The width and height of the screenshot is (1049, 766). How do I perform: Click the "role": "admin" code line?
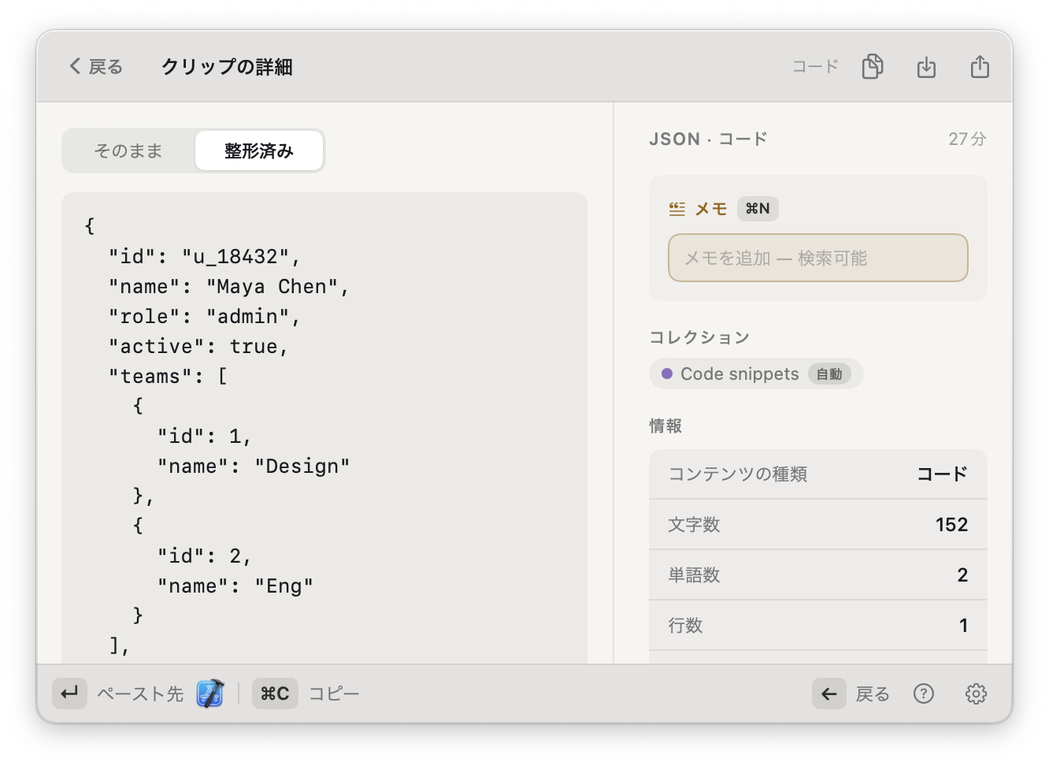(x=205, y=316)
